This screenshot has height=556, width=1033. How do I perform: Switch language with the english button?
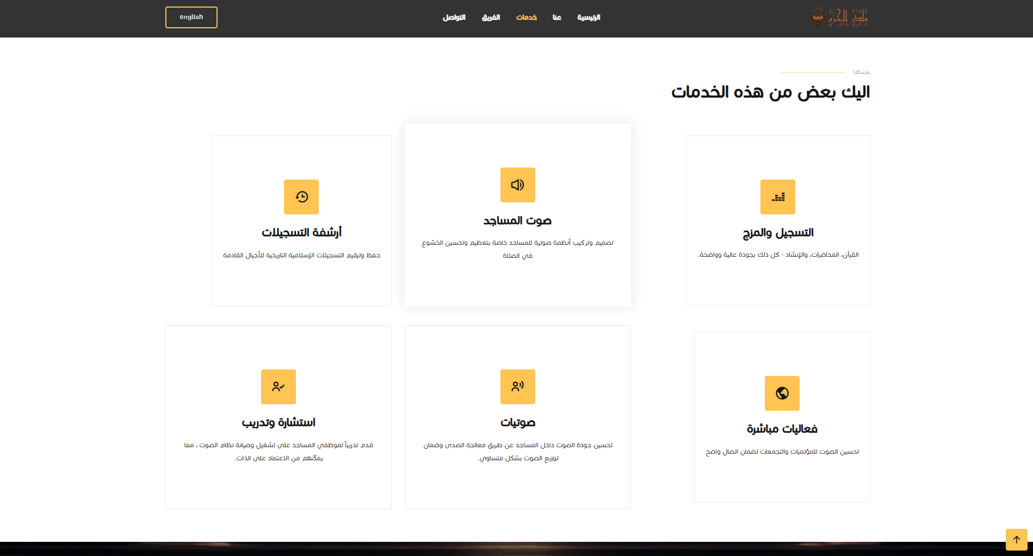click(x=191, y=17)
